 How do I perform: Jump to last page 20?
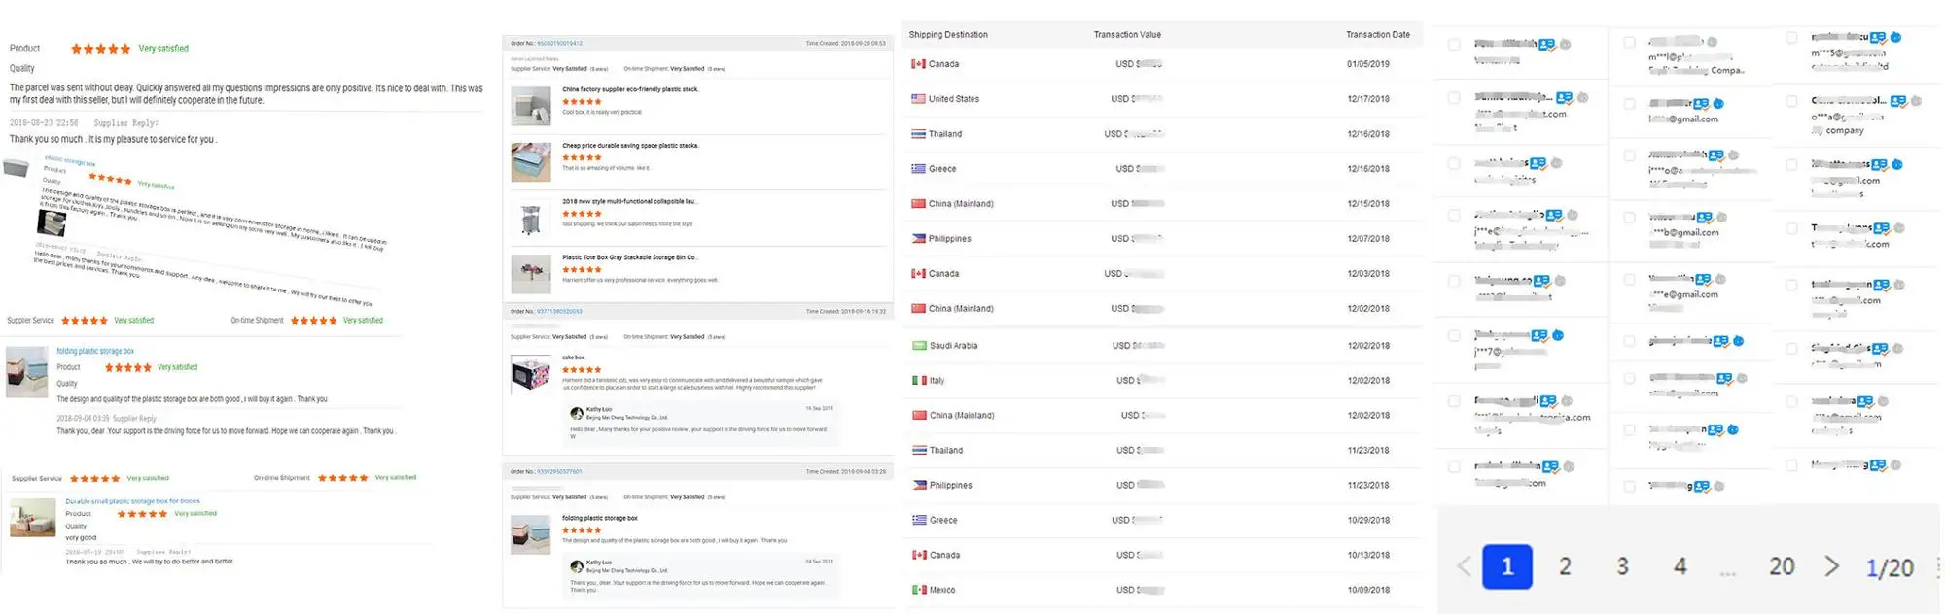1782,566
